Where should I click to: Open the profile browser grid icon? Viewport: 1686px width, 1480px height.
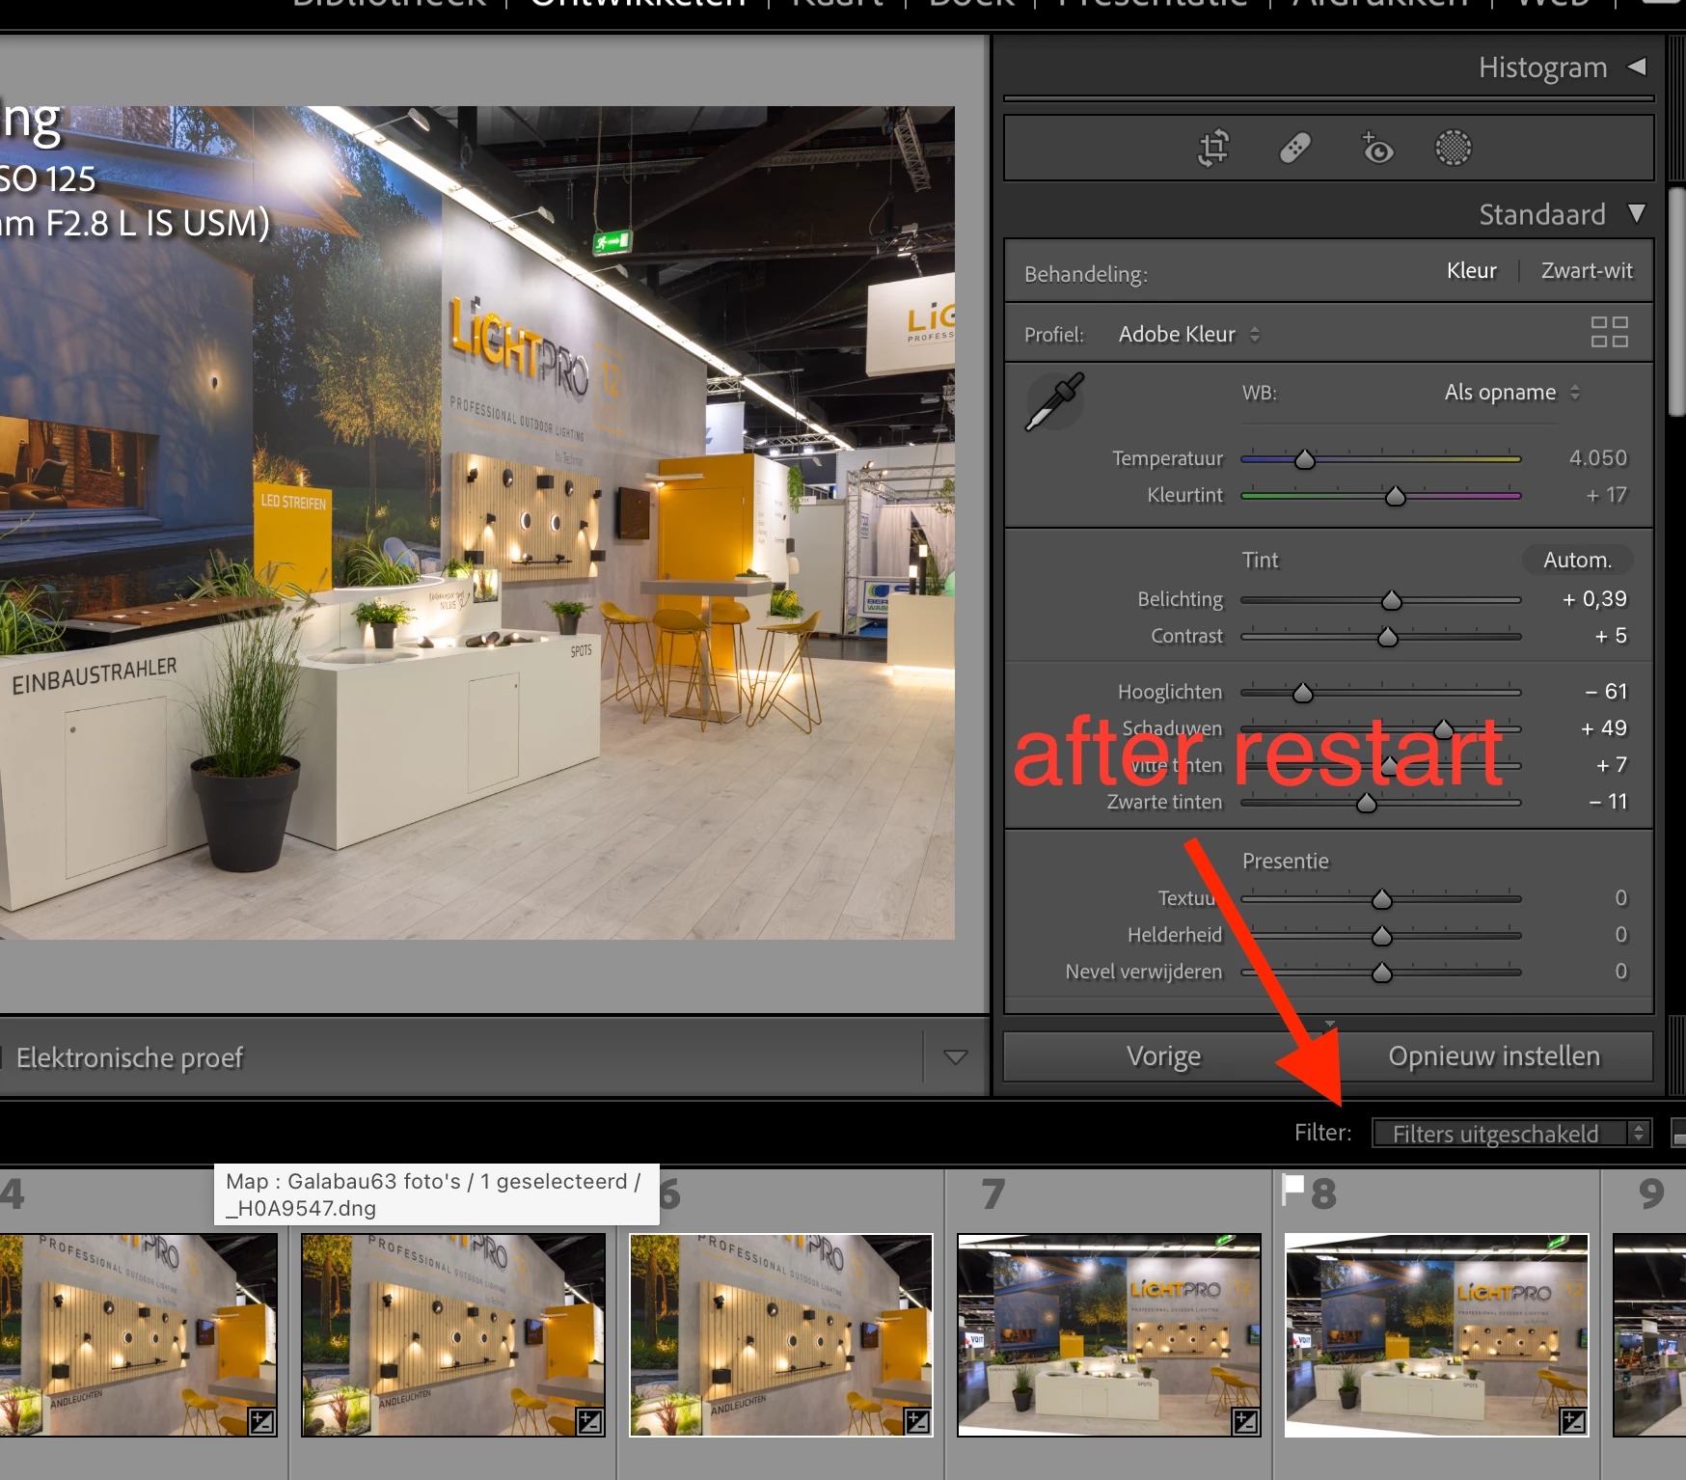(x=1609, y=332)
